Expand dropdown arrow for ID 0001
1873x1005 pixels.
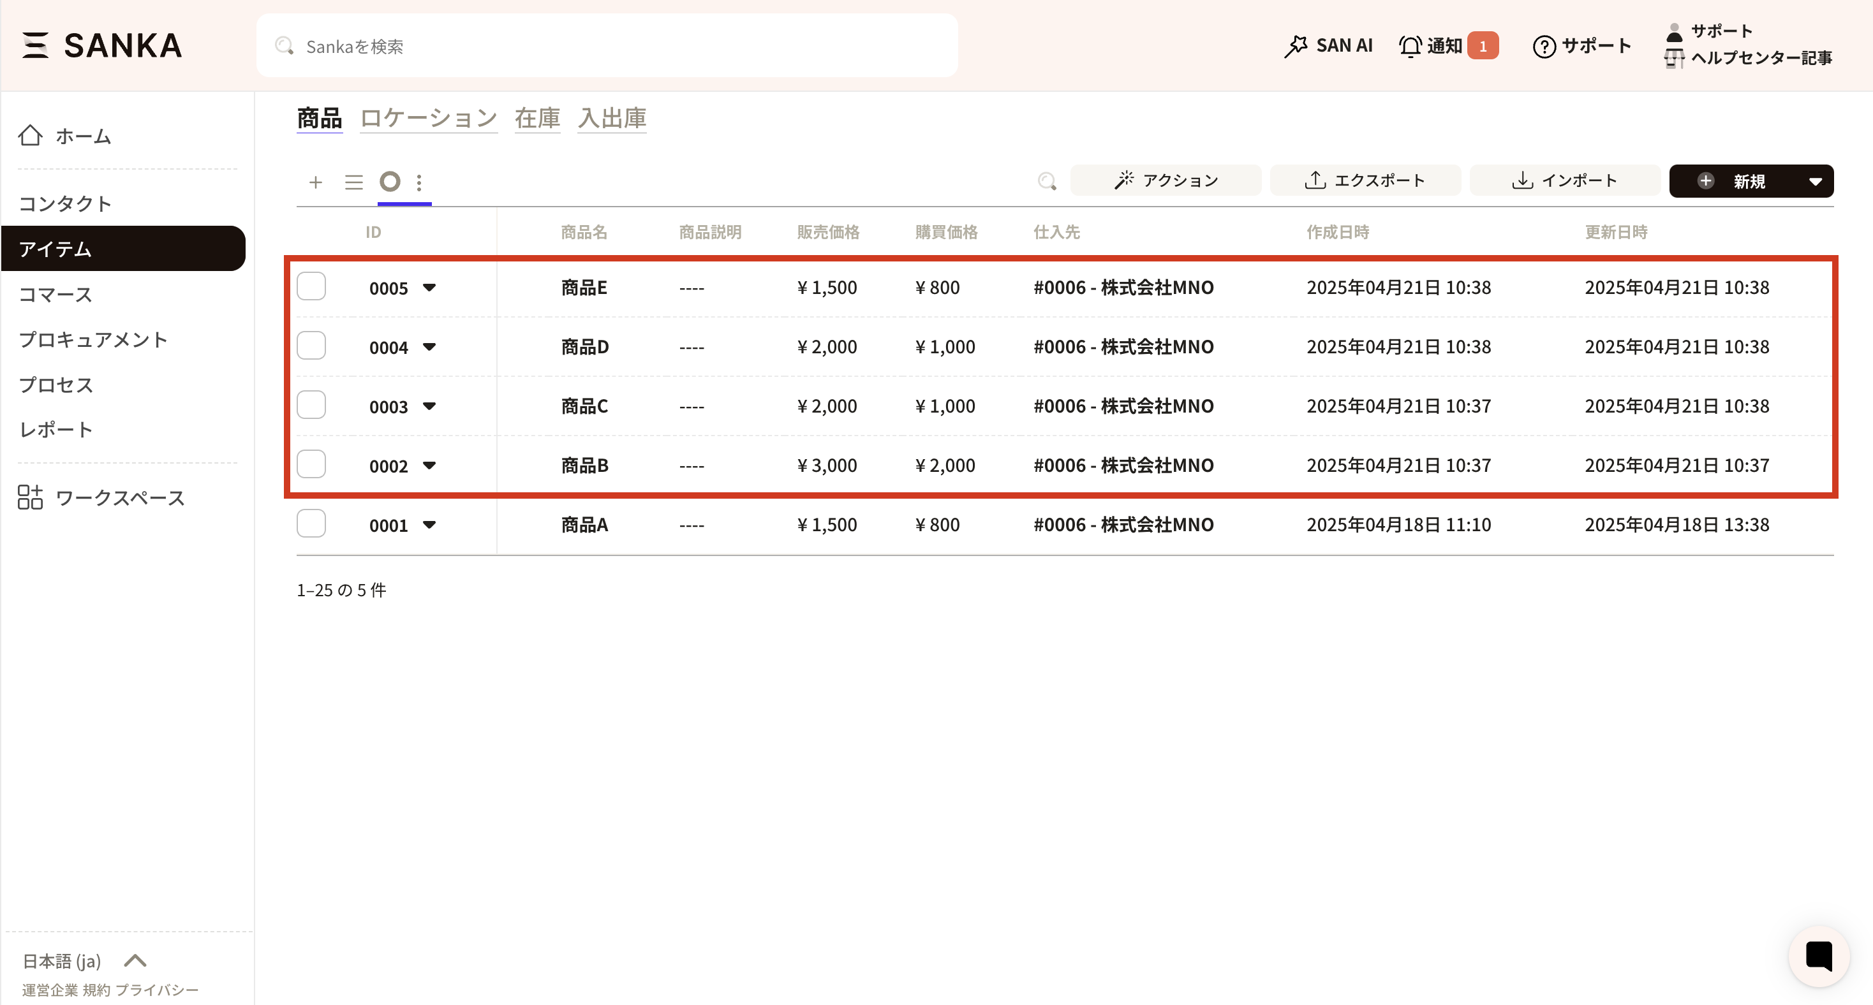click(x=430, y=525)
